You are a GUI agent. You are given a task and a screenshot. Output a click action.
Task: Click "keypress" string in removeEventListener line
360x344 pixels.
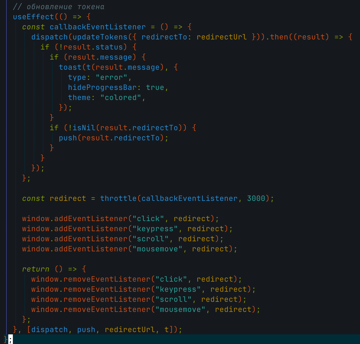coord(178,289)
